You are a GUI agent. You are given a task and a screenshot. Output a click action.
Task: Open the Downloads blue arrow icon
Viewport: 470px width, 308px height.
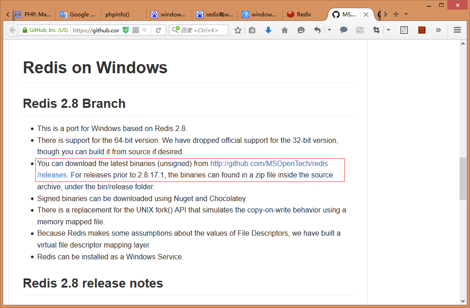tap(268, 30)
